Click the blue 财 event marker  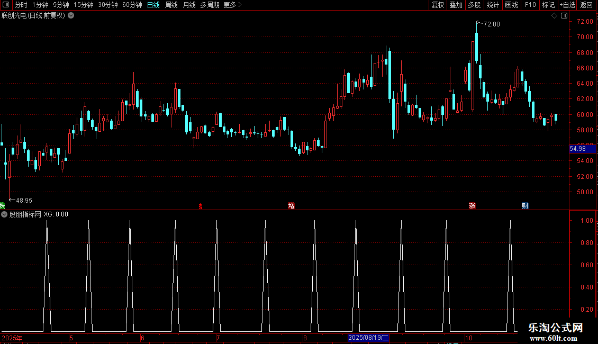pyautogui.click(x=525, y=206)
